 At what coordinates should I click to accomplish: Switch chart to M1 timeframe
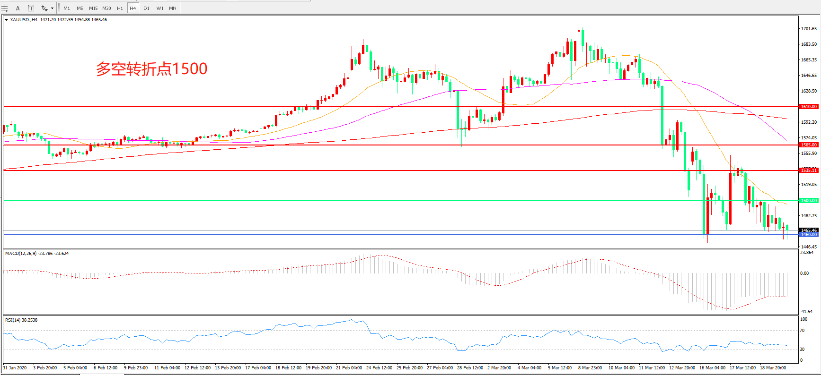(67, 8)
